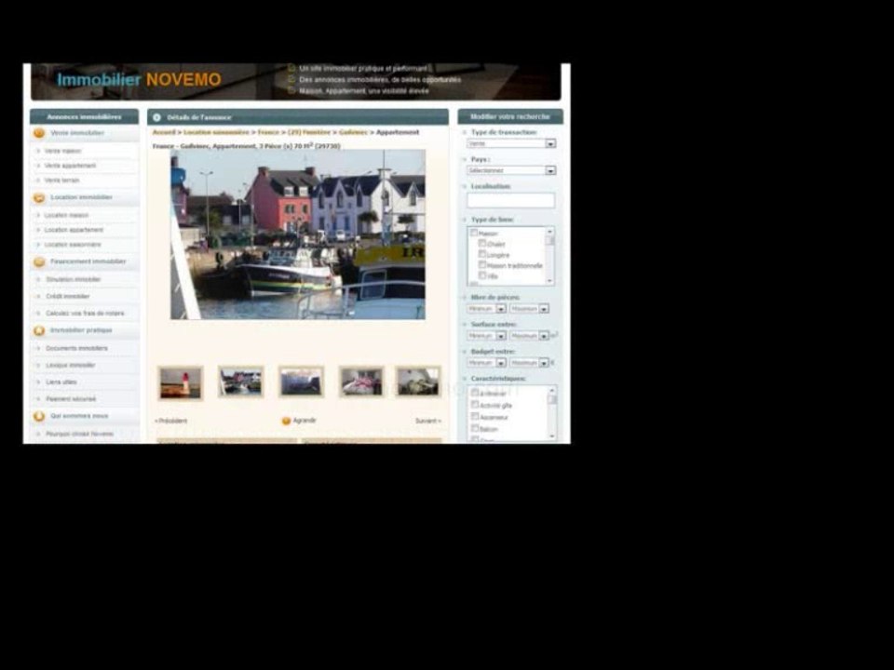The image size is (894, 670).
Task: Open Vente terrain link
Action: click(x=61, y=181)
